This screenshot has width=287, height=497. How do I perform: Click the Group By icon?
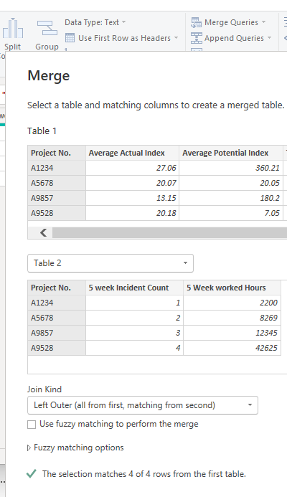(47, 28)
